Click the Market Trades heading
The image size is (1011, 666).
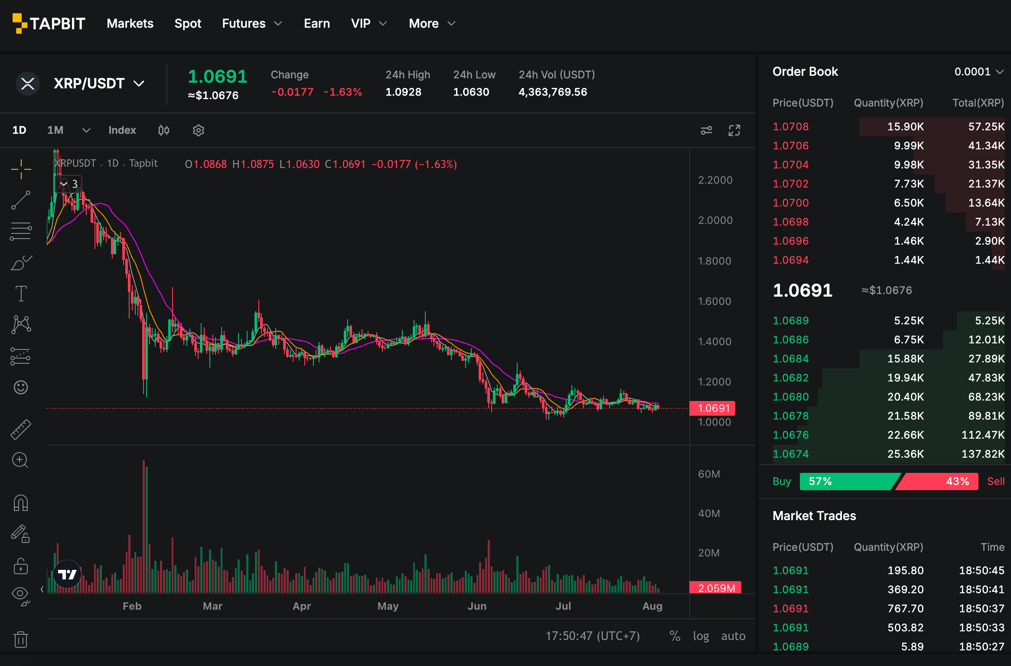(x=814, y=516)
